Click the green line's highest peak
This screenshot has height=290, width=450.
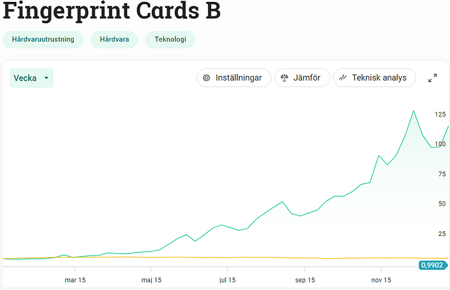pyautogui.click(x=413, y=111)
